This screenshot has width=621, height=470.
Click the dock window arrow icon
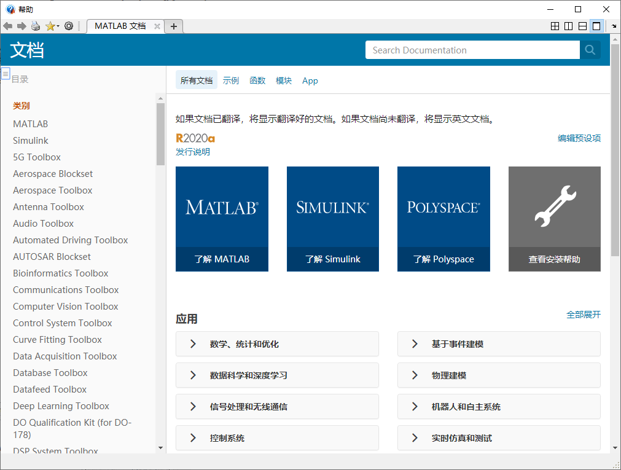pyautogui.click(x=614, y=26)
